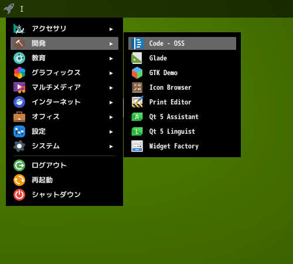The image size is (293, 264).
Task: Launch the Icon Browser icon
Action: point(137,87)
